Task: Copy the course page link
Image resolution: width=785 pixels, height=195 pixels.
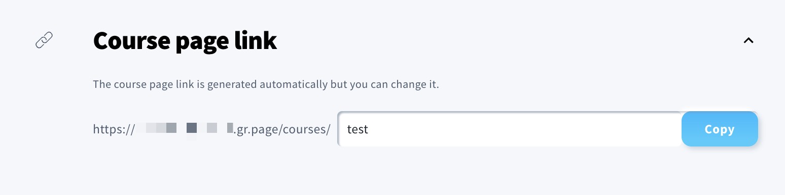Action: (720, 129)
